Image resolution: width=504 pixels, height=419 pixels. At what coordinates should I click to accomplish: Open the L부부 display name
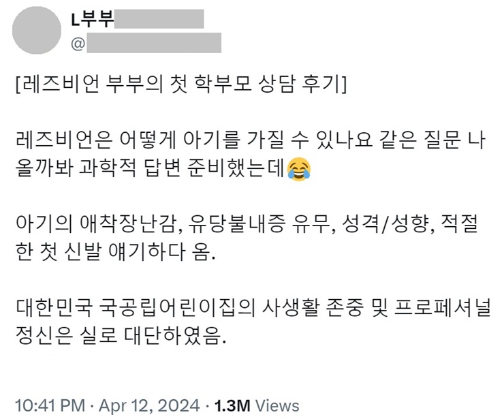coord(92,19)
